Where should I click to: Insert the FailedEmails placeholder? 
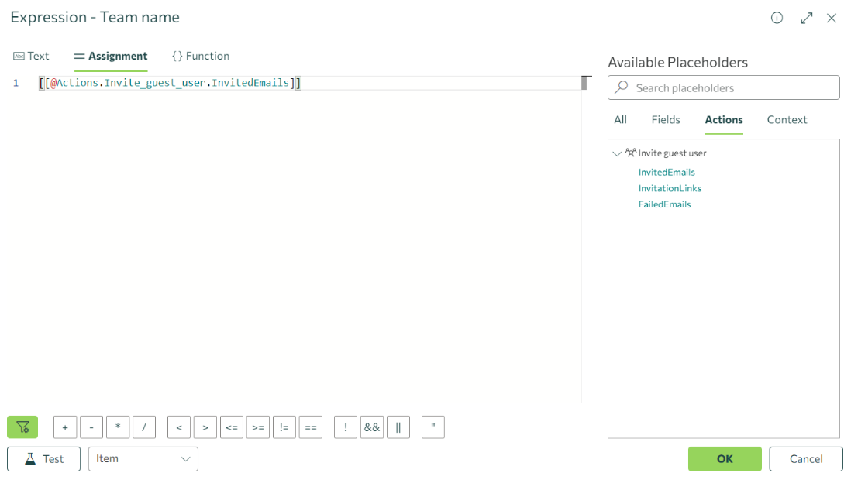(664, 204)
